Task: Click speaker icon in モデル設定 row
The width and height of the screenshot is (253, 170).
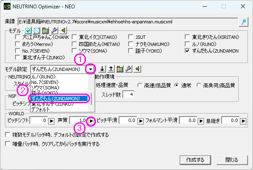Action: tap(137, 69)
